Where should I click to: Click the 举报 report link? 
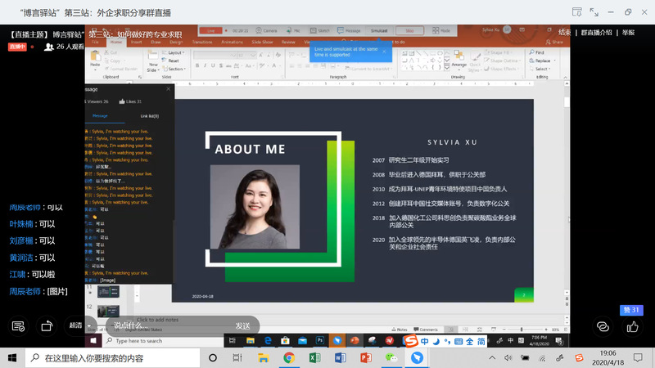coord(628,33)
